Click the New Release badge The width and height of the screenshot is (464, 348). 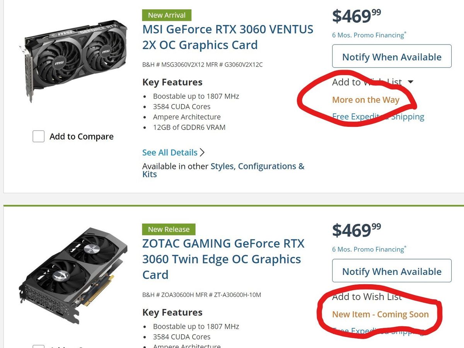168,229
